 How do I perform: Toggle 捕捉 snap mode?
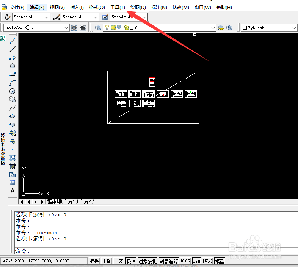(94, 261)
